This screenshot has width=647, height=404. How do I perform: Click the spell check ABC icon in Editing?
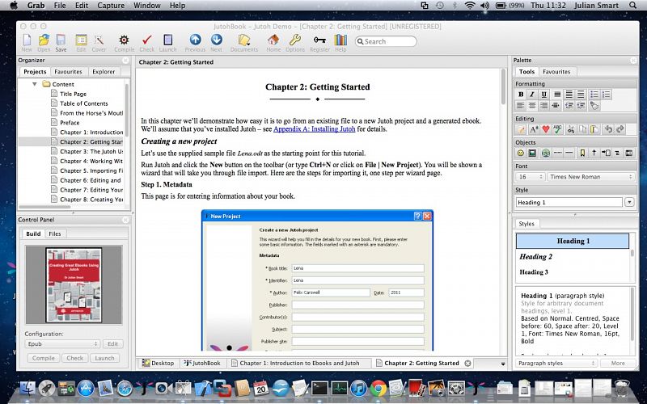point(560,129)
